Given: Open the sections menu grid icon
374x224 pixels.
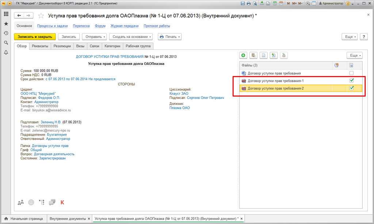Looking at the screenshot, I should [6, 14].
